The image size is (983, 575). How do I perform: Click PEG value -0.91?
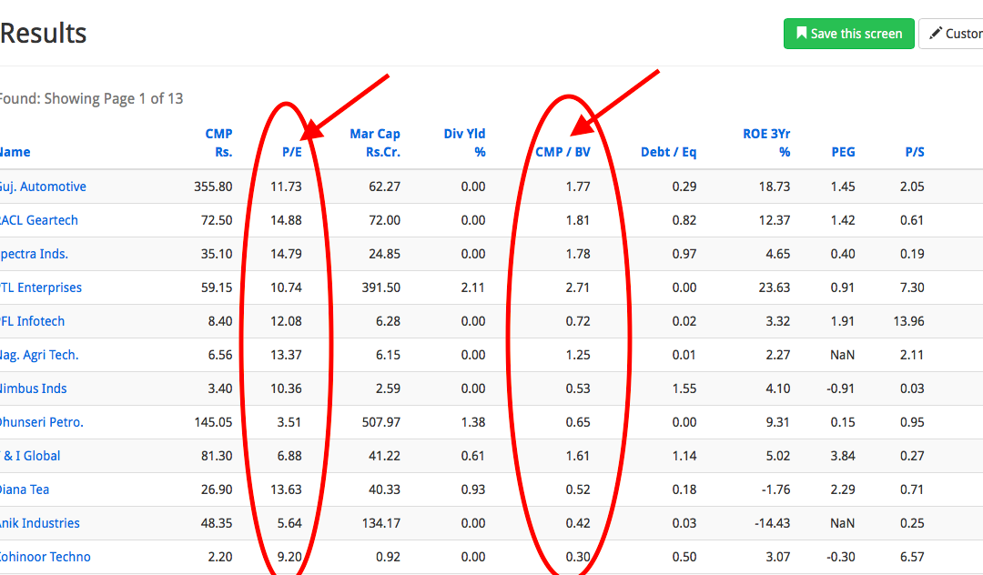click(x=841, y=389)
